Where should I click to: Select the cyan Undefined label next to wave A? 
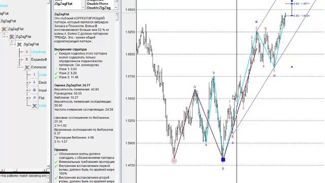(39, 52)
